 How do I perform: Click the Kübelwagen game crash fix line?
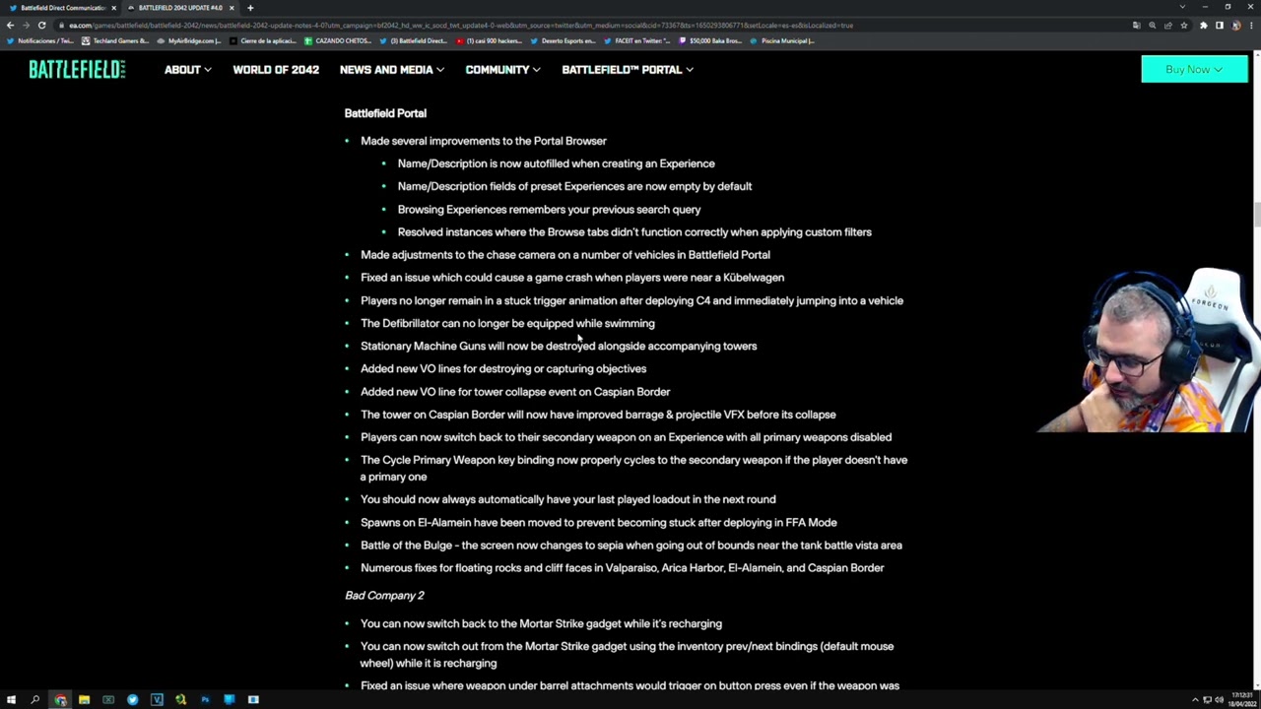(x=572, y=278)
